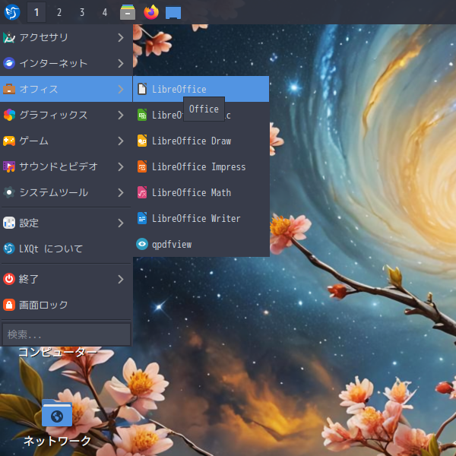
Task: Launch LibreOffice Writer
Action: click(x=201, y=218)
